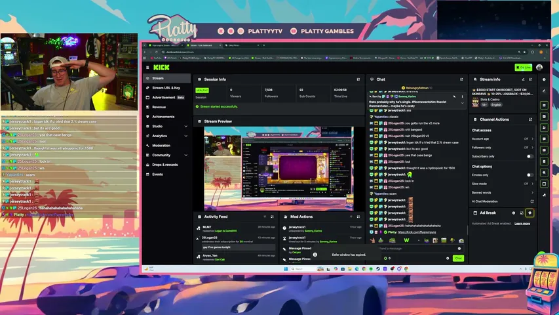Open Windows Start menu

pyautogui.click(x=286, y=269)
